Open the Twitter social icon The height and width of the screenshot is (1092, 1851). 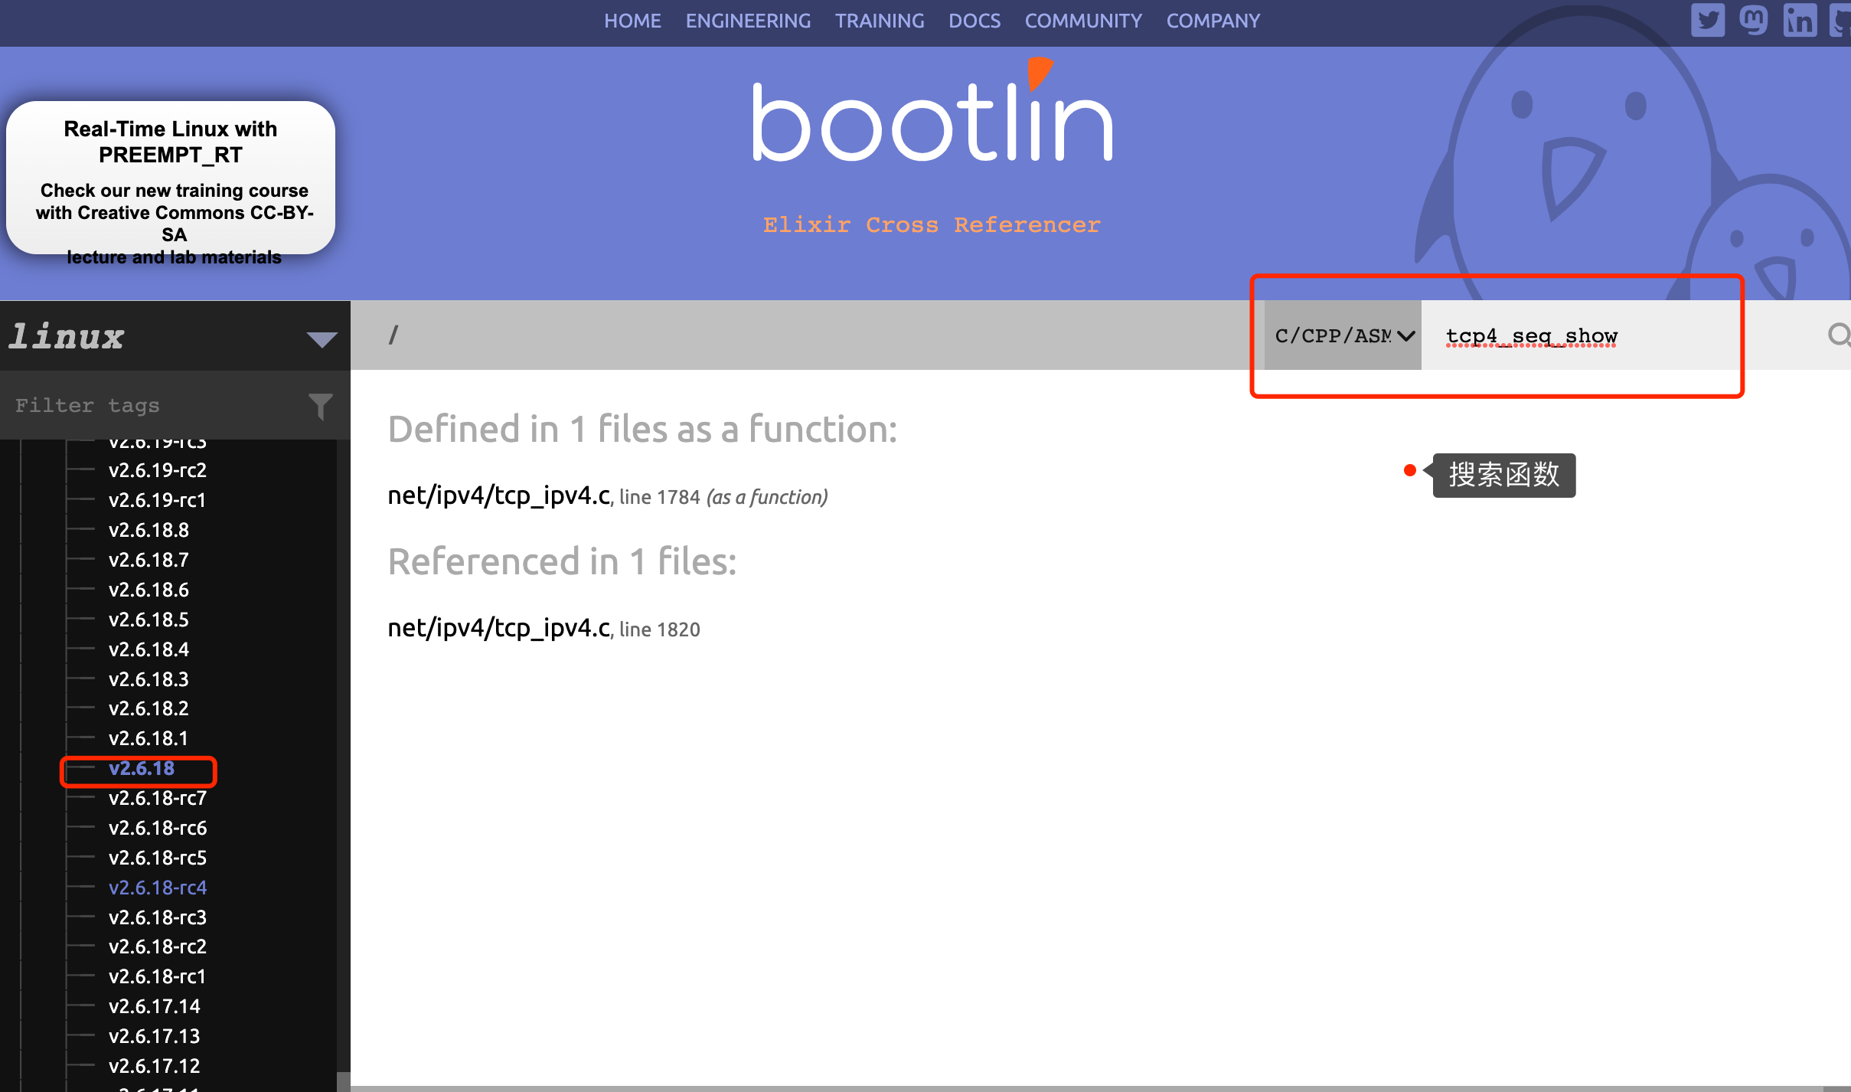click(1707, 19)
